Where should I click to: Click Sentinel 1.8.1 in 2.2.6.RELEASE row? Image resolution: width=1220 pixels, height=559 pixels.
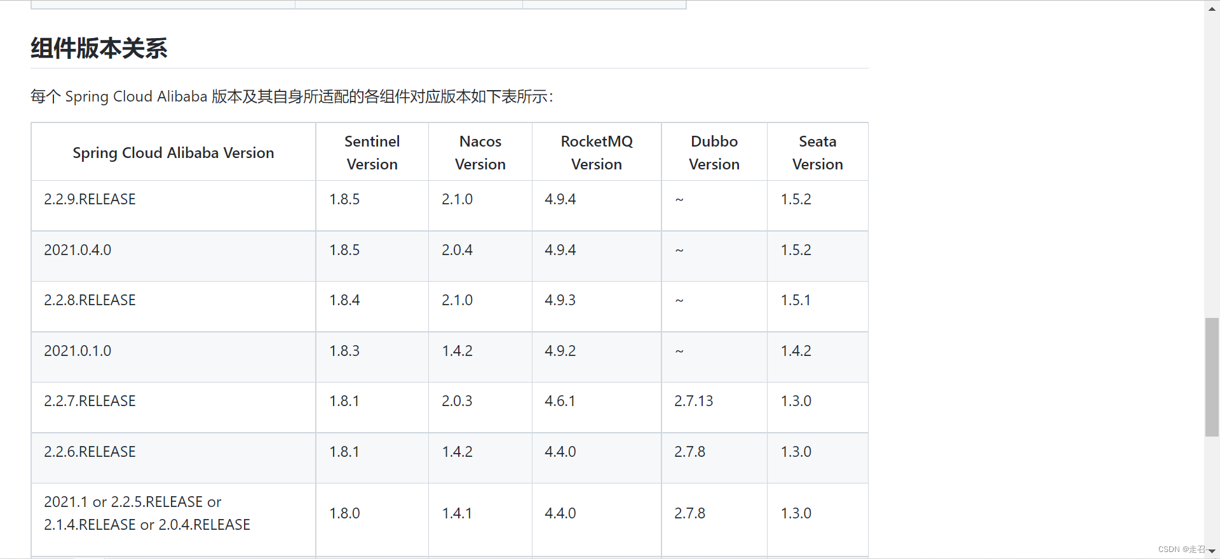click(x=344, y=452)
